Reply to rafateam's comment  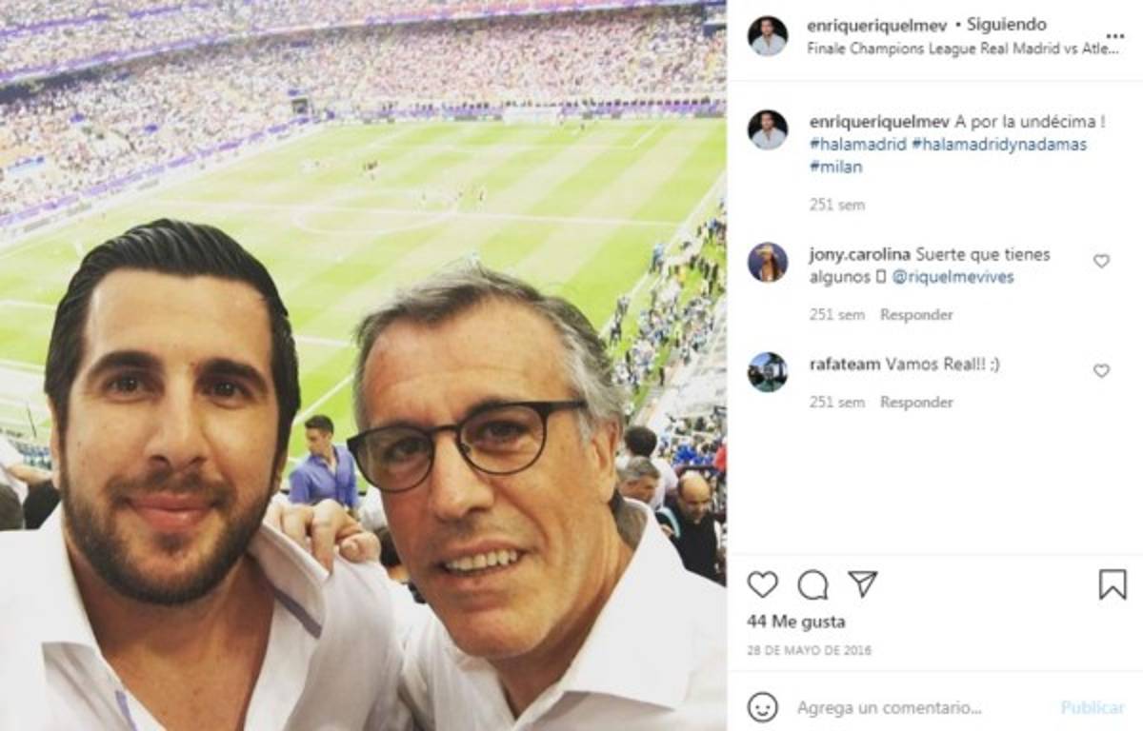[x=916, y=402]
